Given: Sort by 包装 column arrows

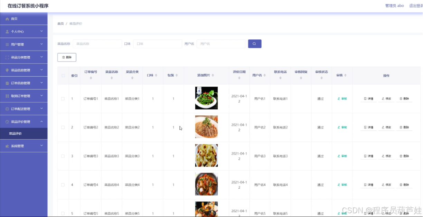Looking at the screenshot, I should tap(177, 75).
